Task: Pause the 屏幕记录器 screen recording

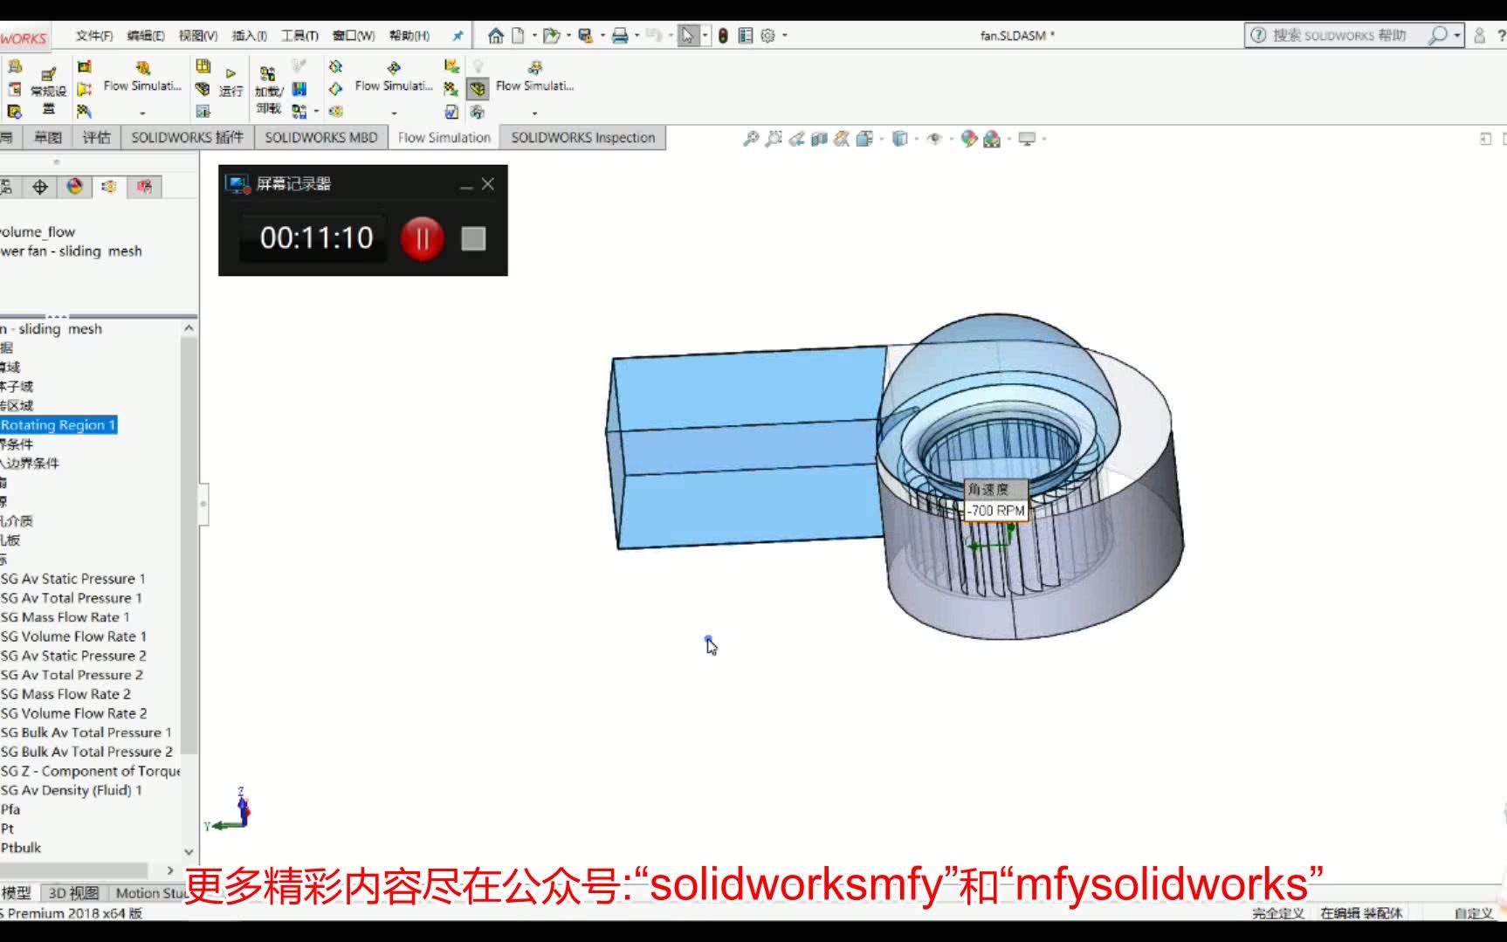Action: [422, 238]
